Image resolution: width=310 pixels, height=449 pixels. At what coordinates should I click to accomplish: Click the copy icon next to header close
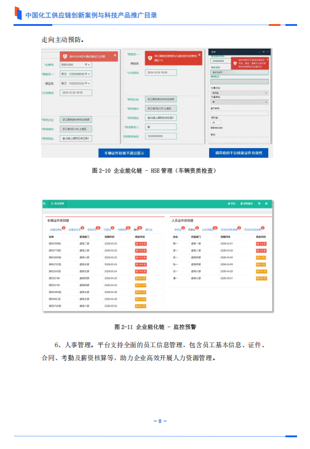point(259,204)
